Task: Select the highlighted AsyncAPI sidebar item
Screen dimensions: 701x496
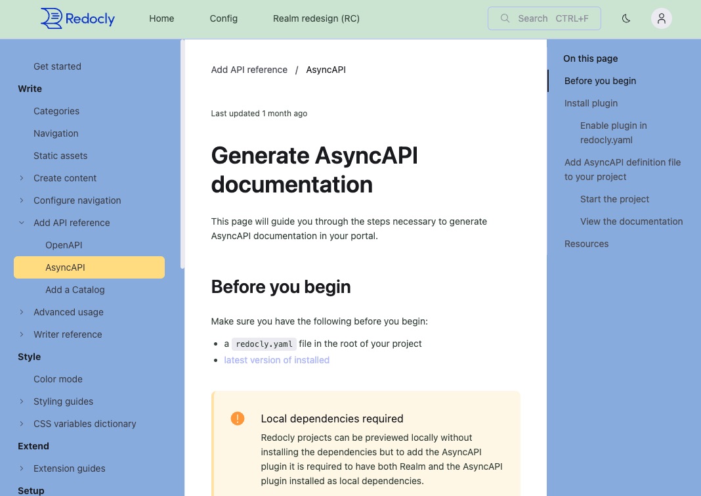Action: click(89, 267)
